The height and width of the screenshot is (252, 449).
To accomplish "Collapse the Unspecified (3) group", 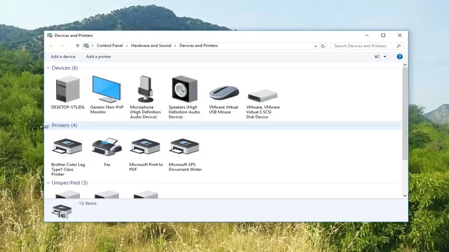I will point(48,183).
